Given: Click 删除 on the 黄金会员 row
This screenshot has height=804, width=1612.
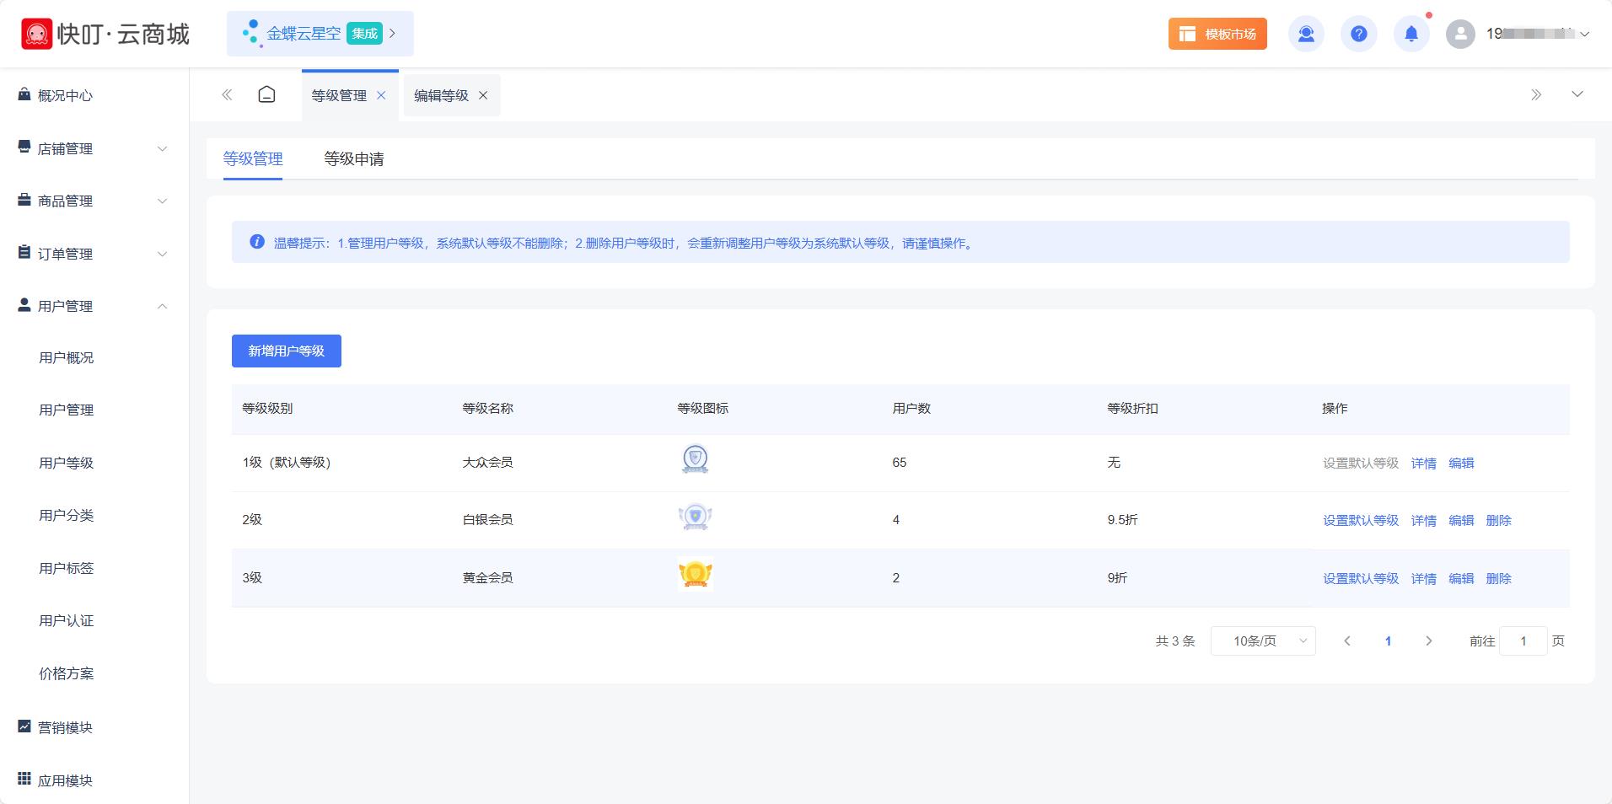Looking at the screenshot, I should pos(1499,578).
